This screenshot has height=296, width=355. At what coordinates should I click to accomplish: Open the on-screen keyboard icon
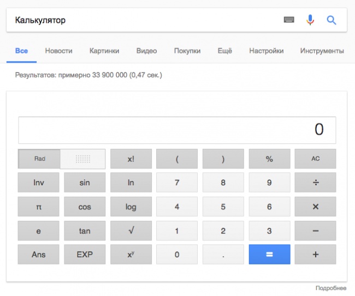[289, 20]
